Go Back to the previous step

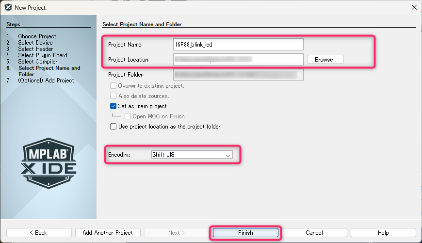pyautogui.click(x=39, y=232)
